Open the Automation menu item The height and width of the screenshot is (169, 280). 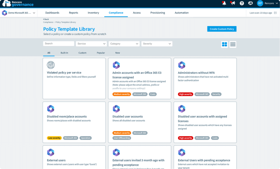click(x=182, y=13)
